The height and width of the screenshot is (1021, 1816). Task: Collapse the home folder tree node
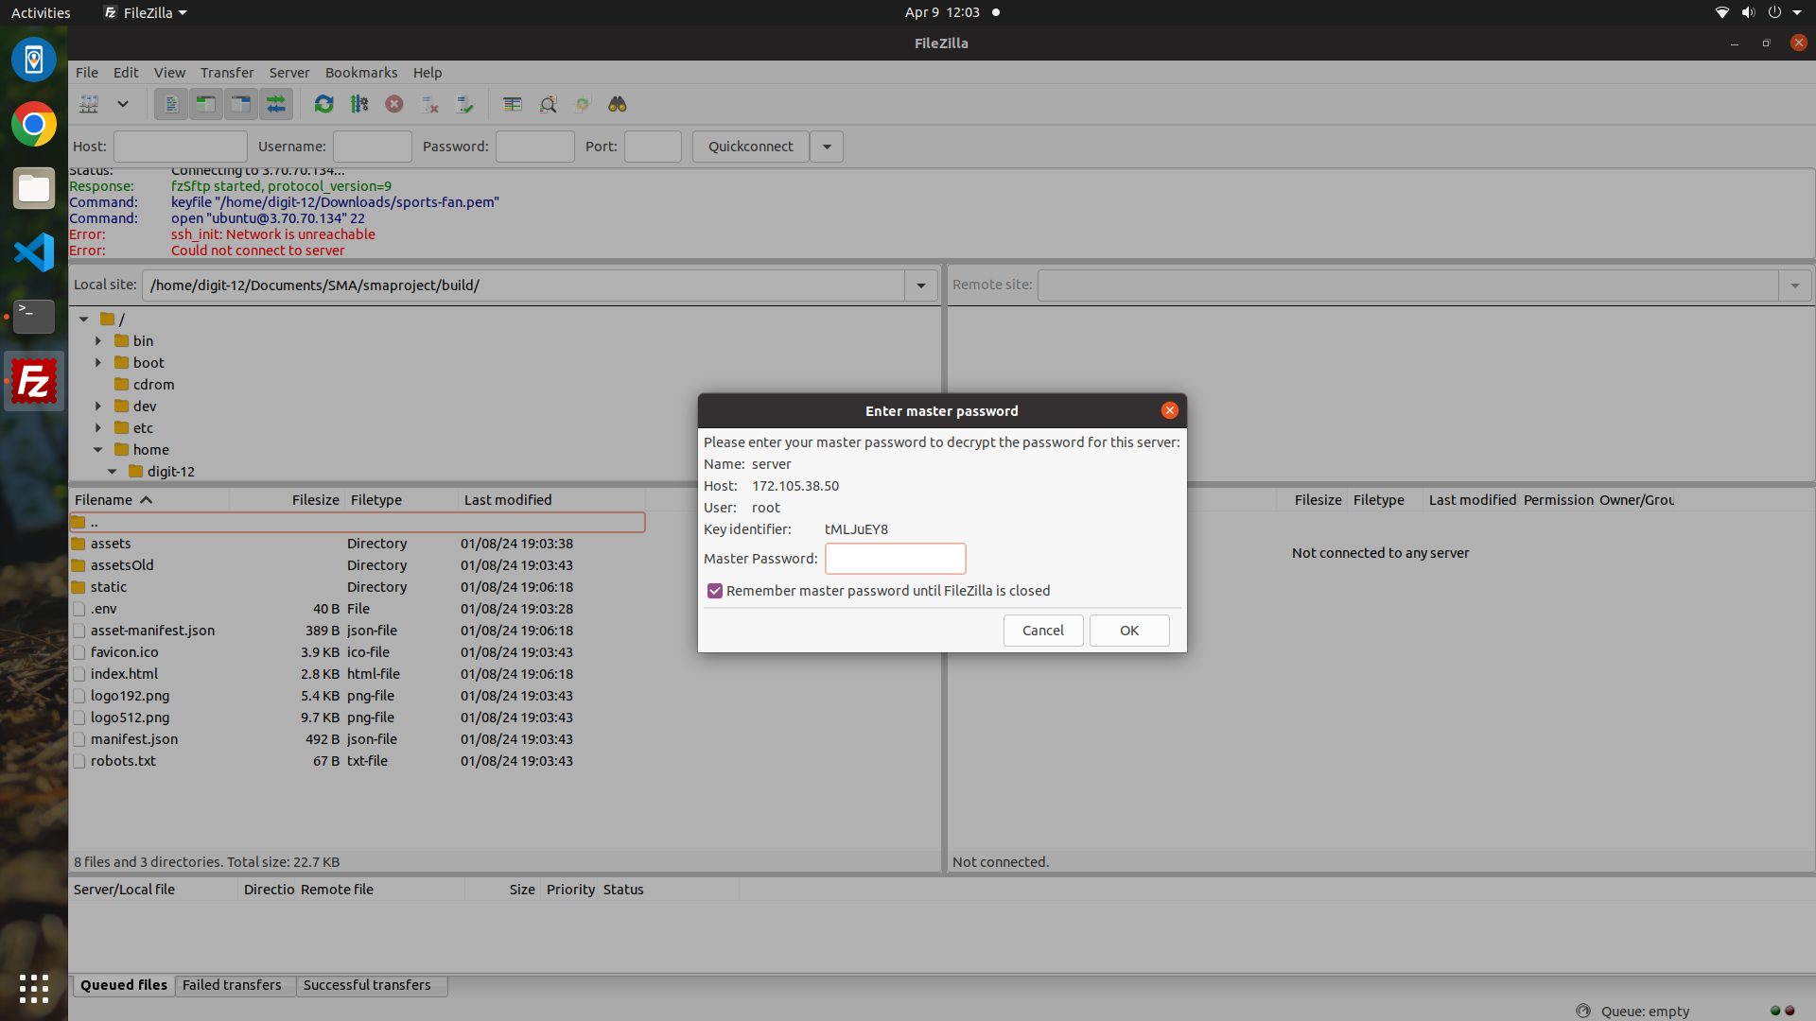click(x=98, y=450)
